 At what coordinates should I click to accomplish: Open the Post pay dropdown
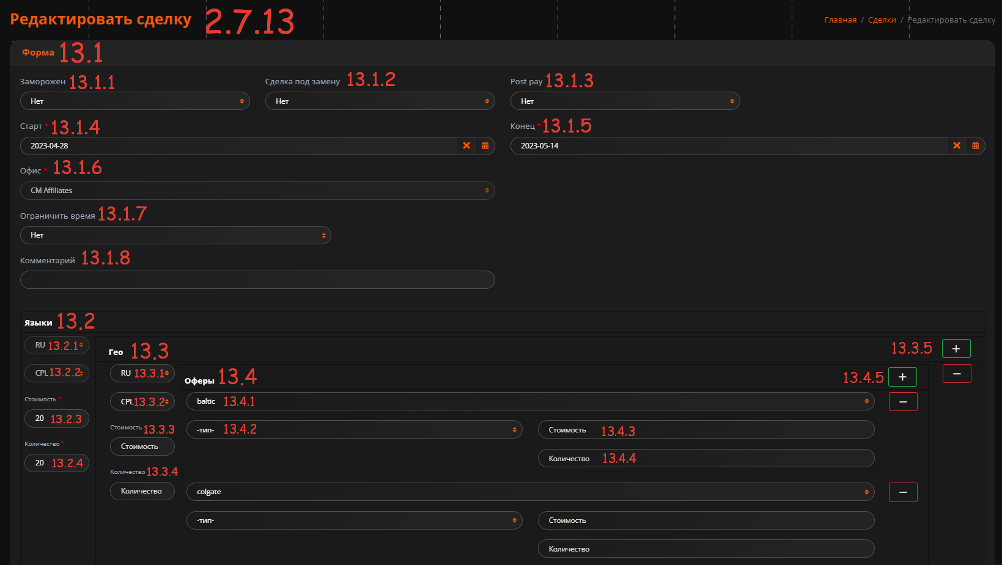625,101
